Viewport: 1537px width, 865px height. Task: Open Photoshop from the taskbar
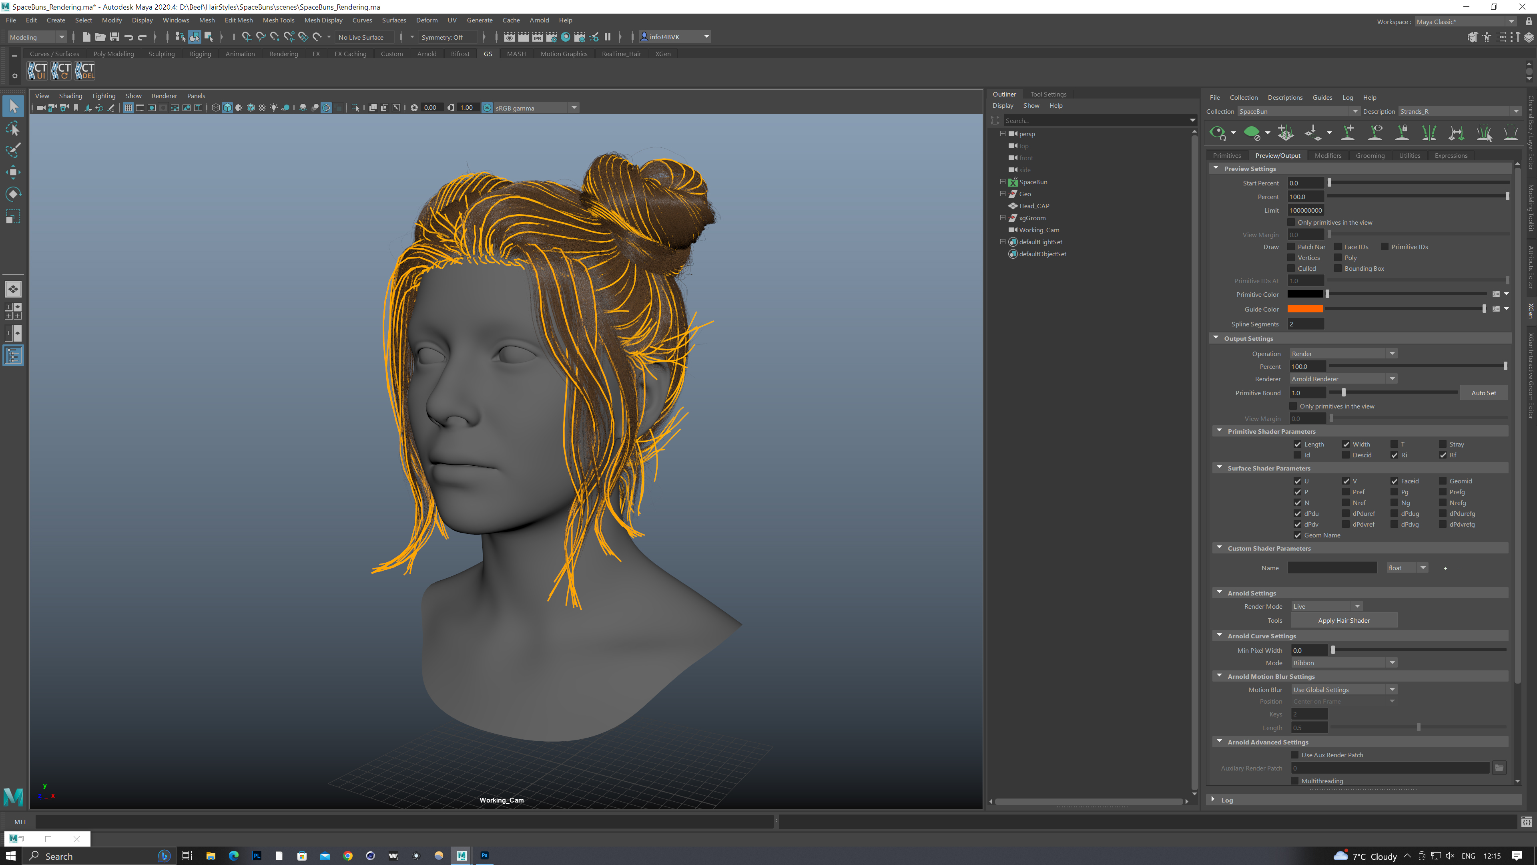(x=484, y=855)
